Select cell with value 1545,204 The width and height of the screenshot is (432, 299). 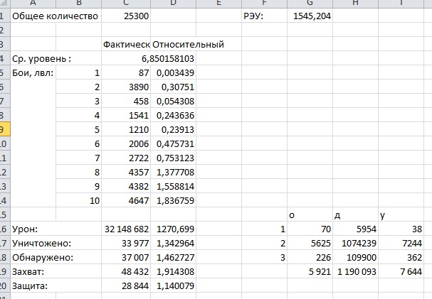click(x=312, y=16)
